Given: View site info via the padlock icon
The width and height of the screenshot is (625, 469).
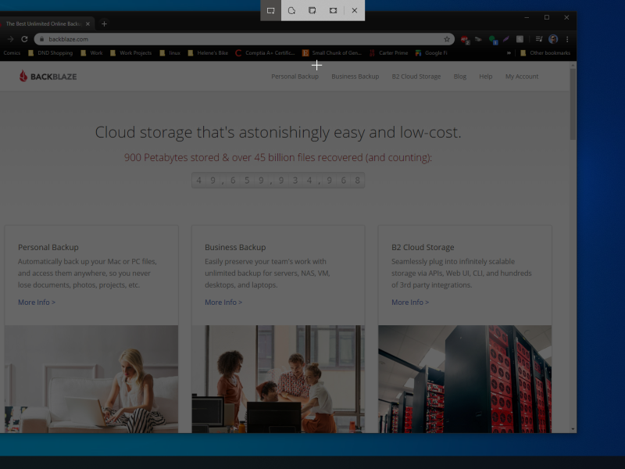Looking at the screenshot, I should (42, 39).
